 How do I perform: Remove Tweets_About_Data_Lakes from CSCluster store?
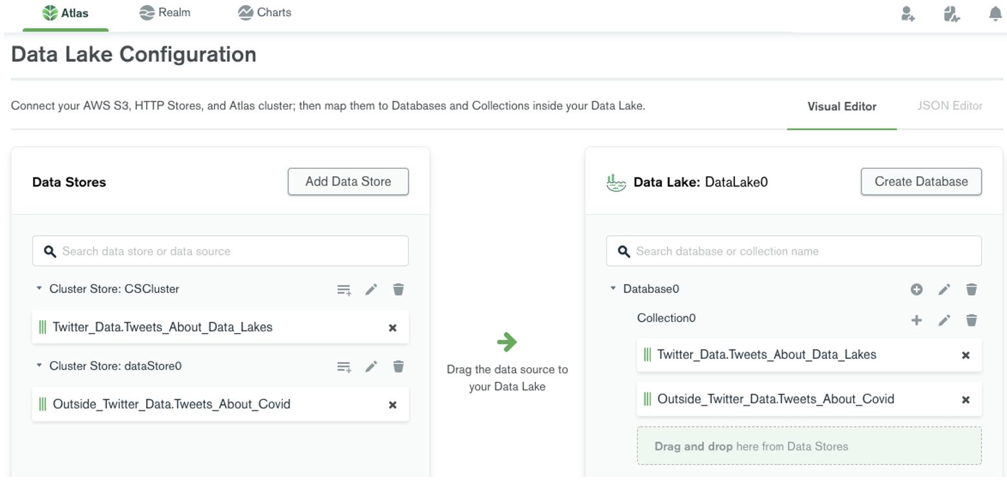click(392, 328)
